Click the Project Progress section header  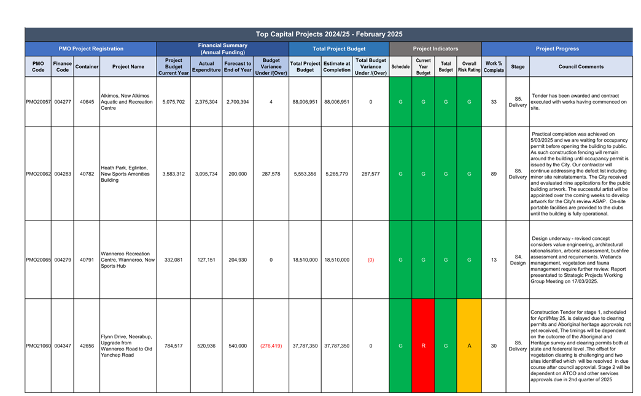tap(557, 49)
